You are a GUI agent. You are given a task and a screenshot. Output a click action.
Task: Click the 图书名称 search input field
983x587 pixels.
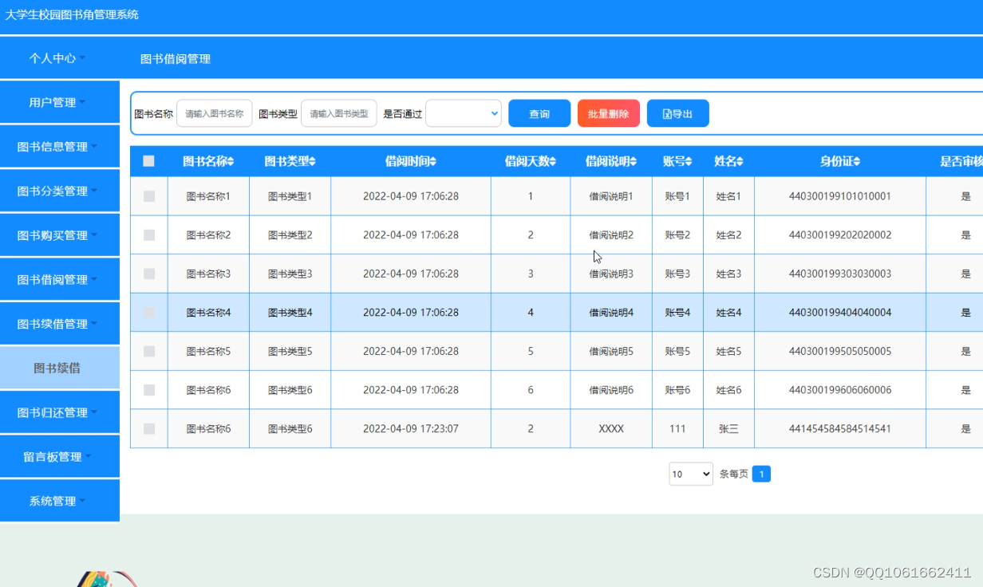214,112
